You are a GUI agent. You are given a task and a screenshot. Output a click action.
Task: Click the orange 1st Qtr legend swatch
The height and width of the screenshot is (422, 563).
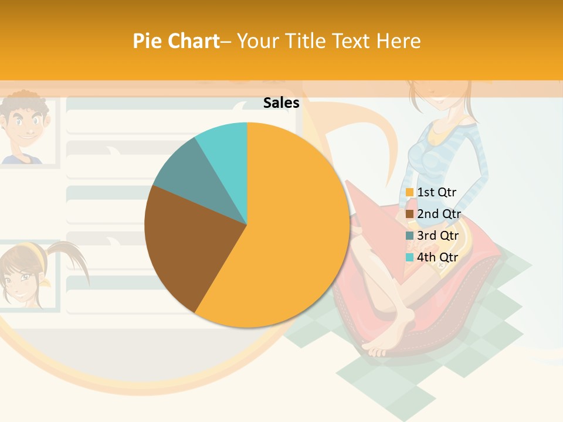click(409, 192)
